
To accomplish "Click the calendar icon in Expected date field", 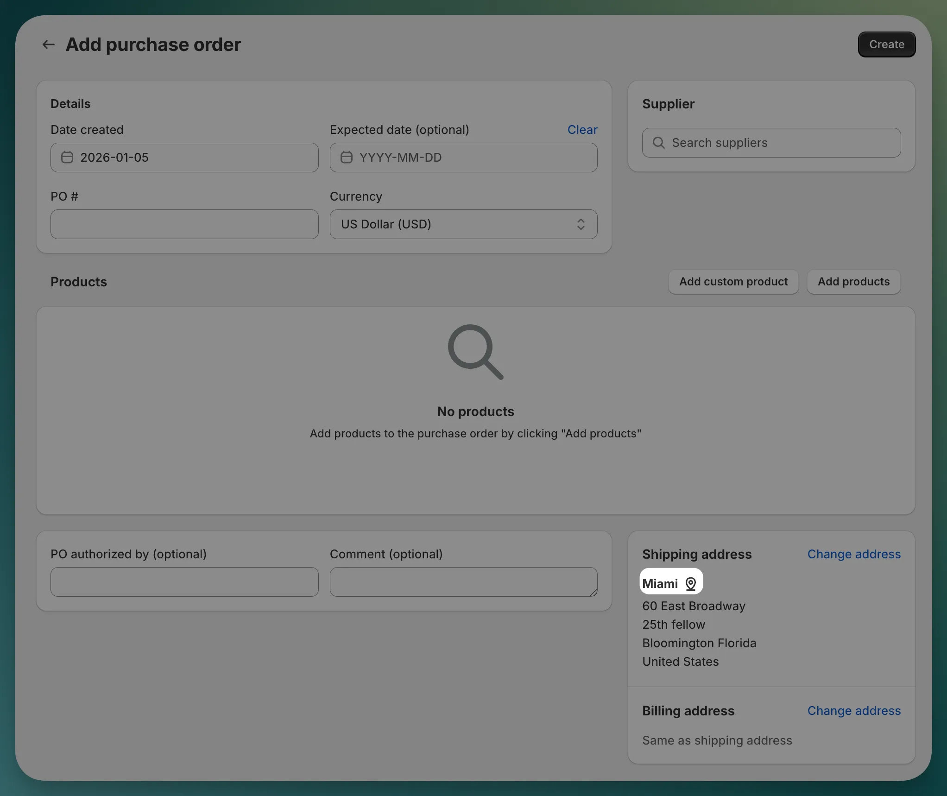I will pos(346,157).
